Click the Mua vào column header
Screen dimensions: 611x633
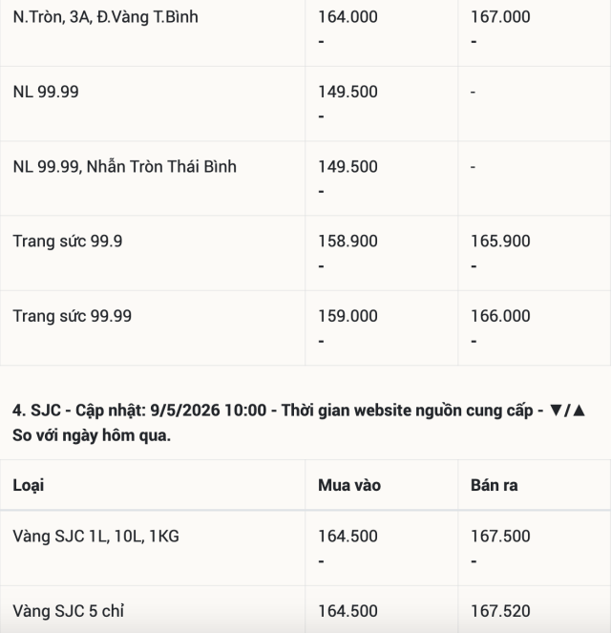[x=349, y=485]
